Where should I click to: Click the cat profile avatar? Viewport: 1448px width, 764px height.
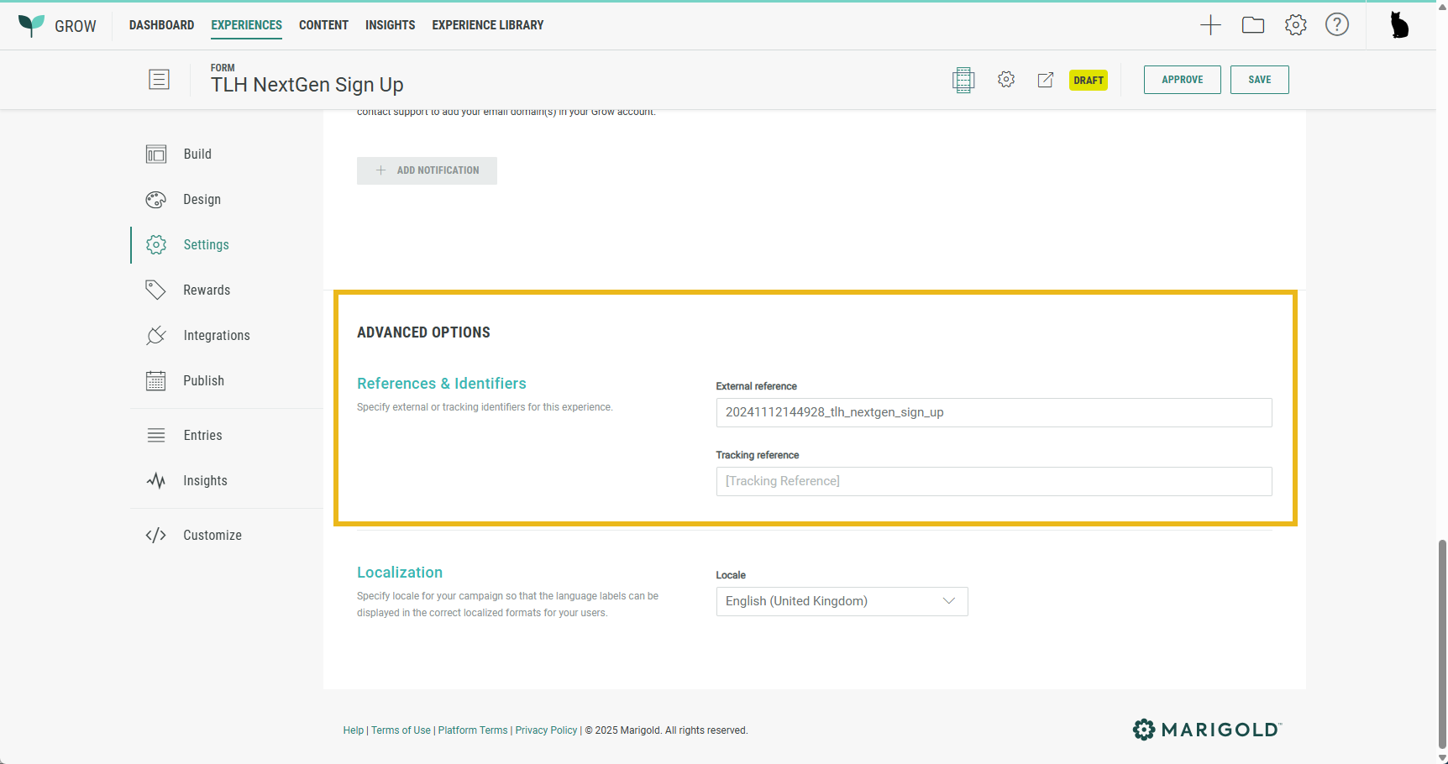1399,25
